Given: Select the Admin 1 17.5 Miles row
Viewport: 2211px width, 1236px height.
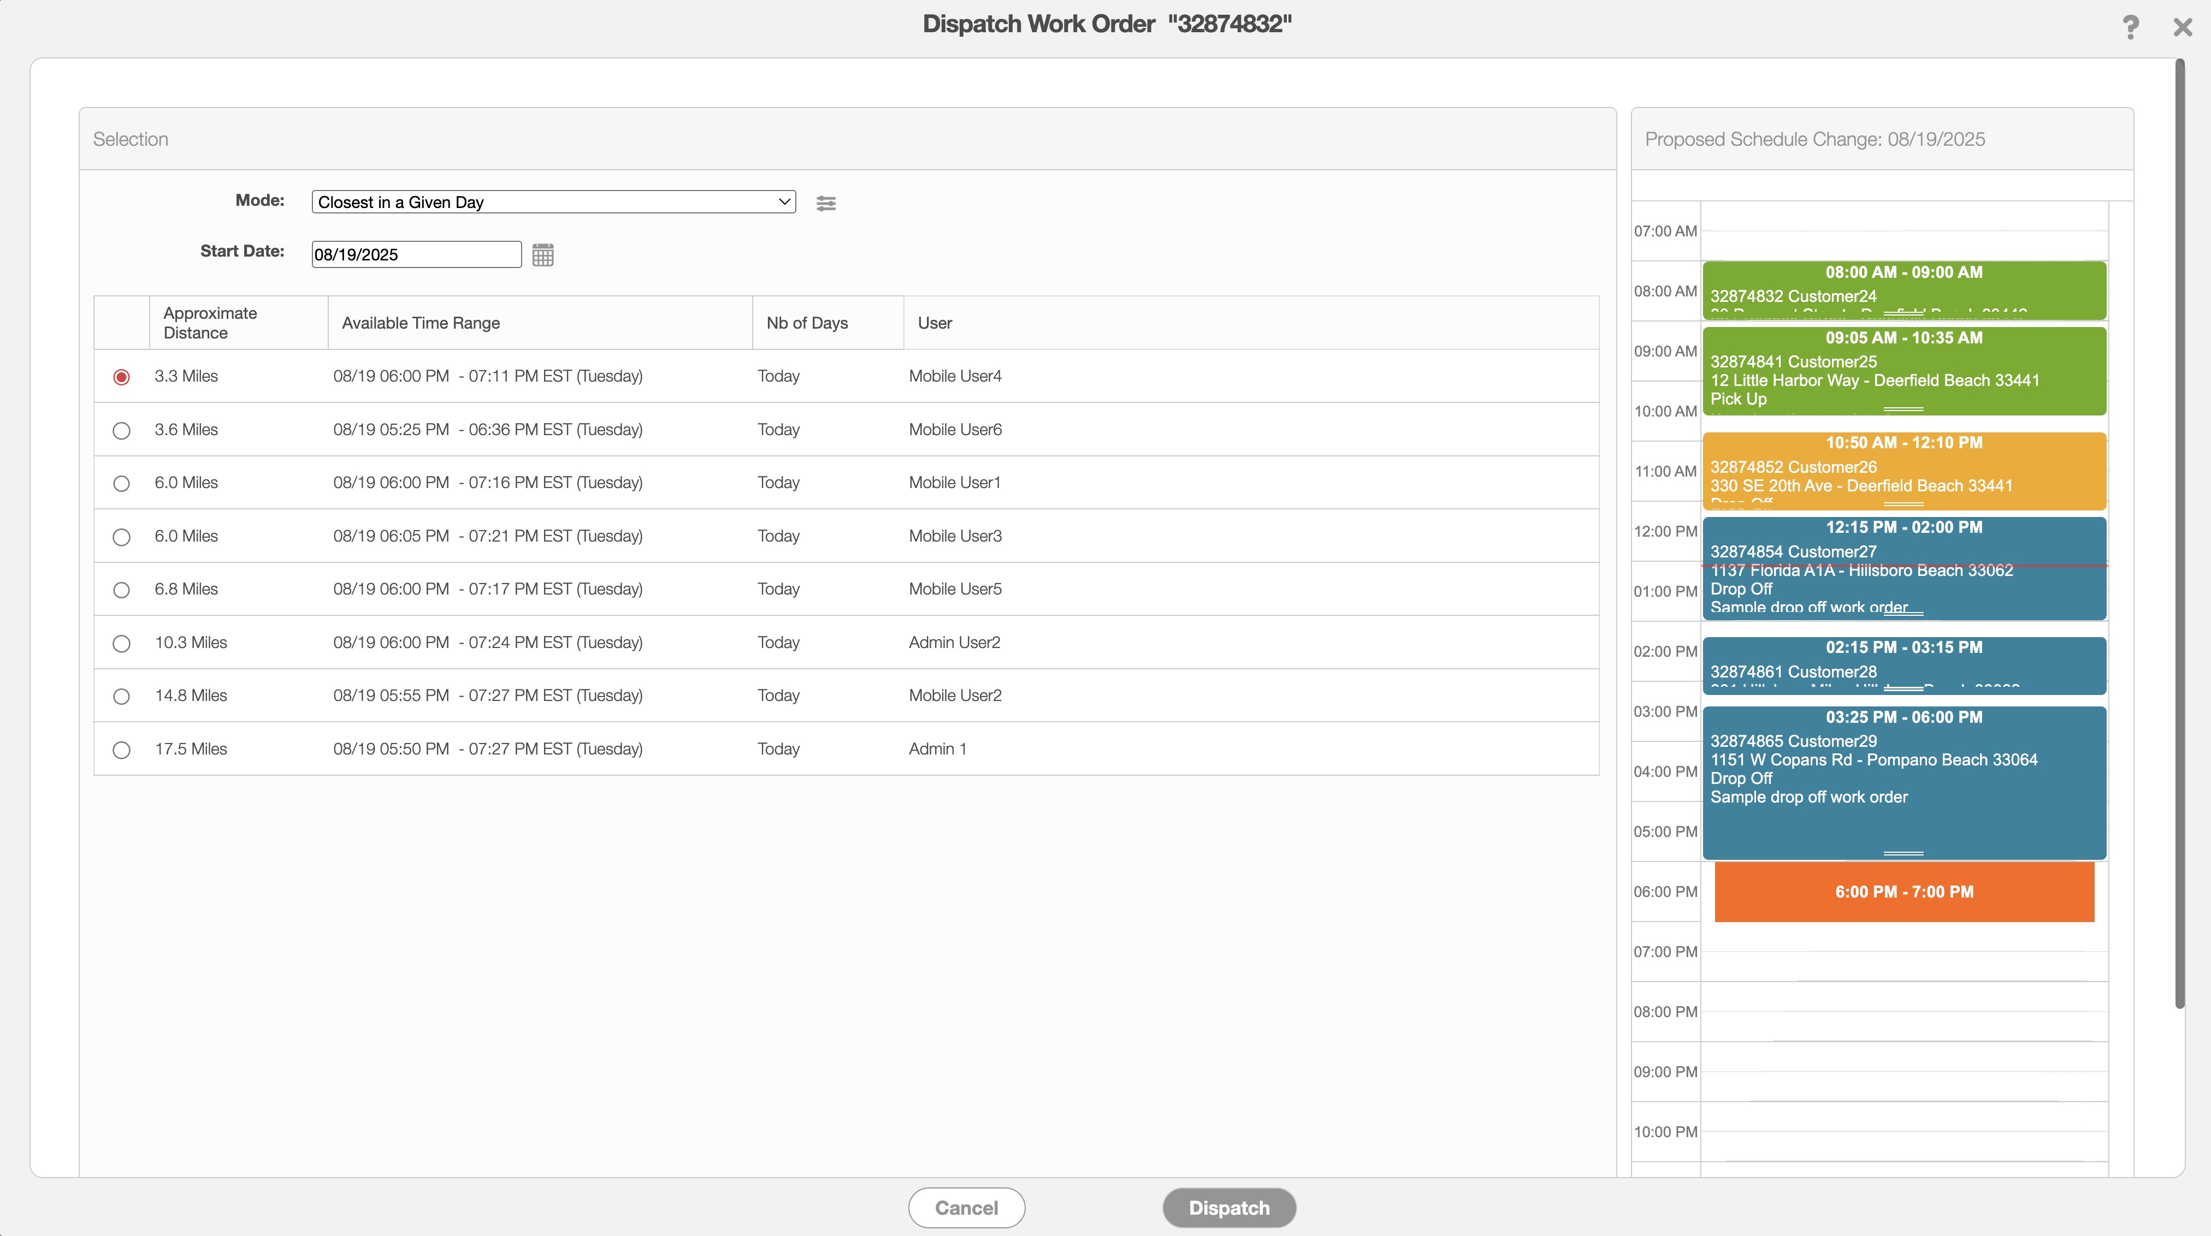Looking at the screenshot, I should point(121,750).
